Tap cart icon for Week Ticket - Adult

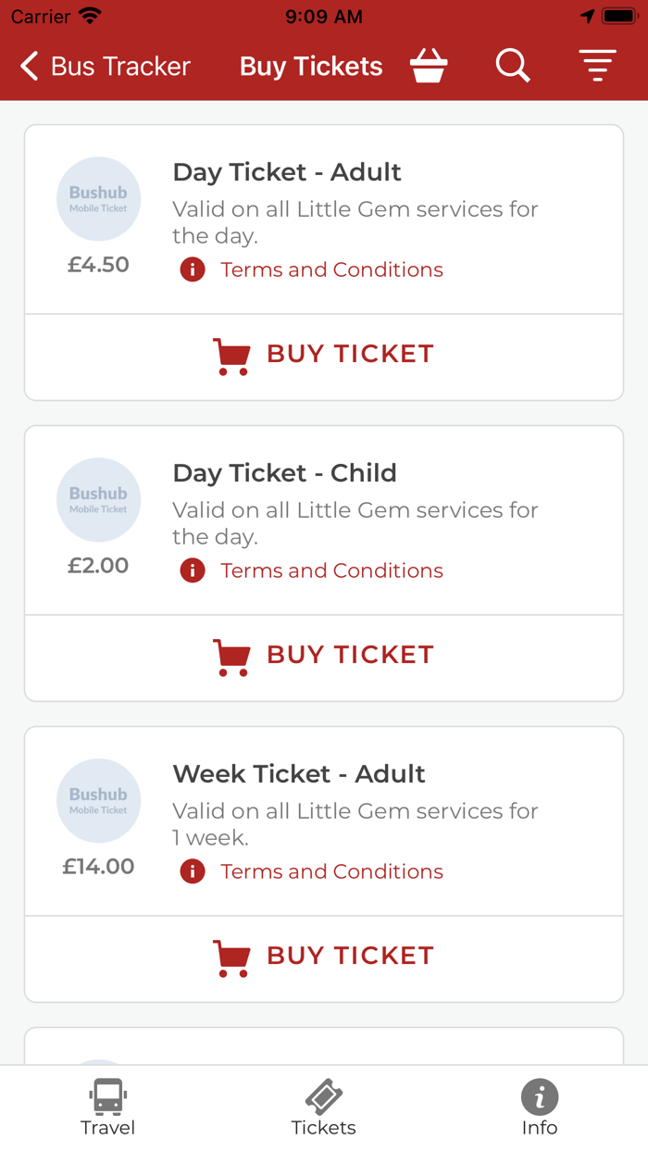coord(231,957)
